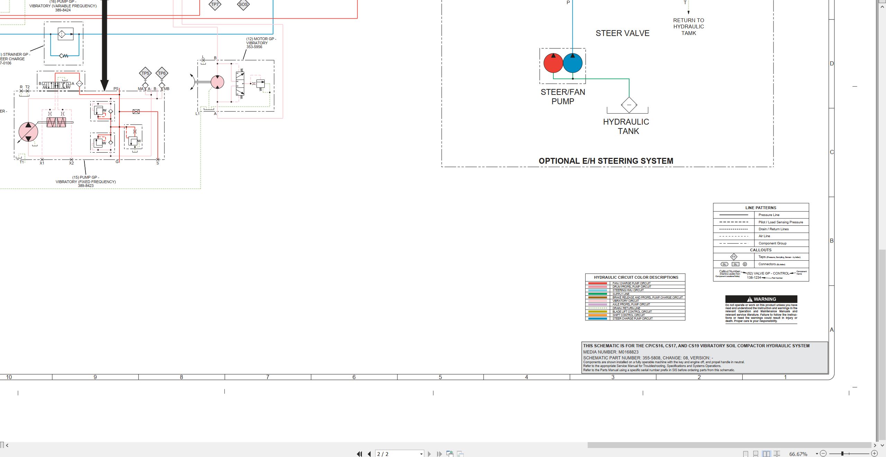Click the FAN / CHARGE PUMP CIRCUIT red swatch
The height and width of the screenshot is (457, 886).
pyautogui.click(x=598, y=283)
